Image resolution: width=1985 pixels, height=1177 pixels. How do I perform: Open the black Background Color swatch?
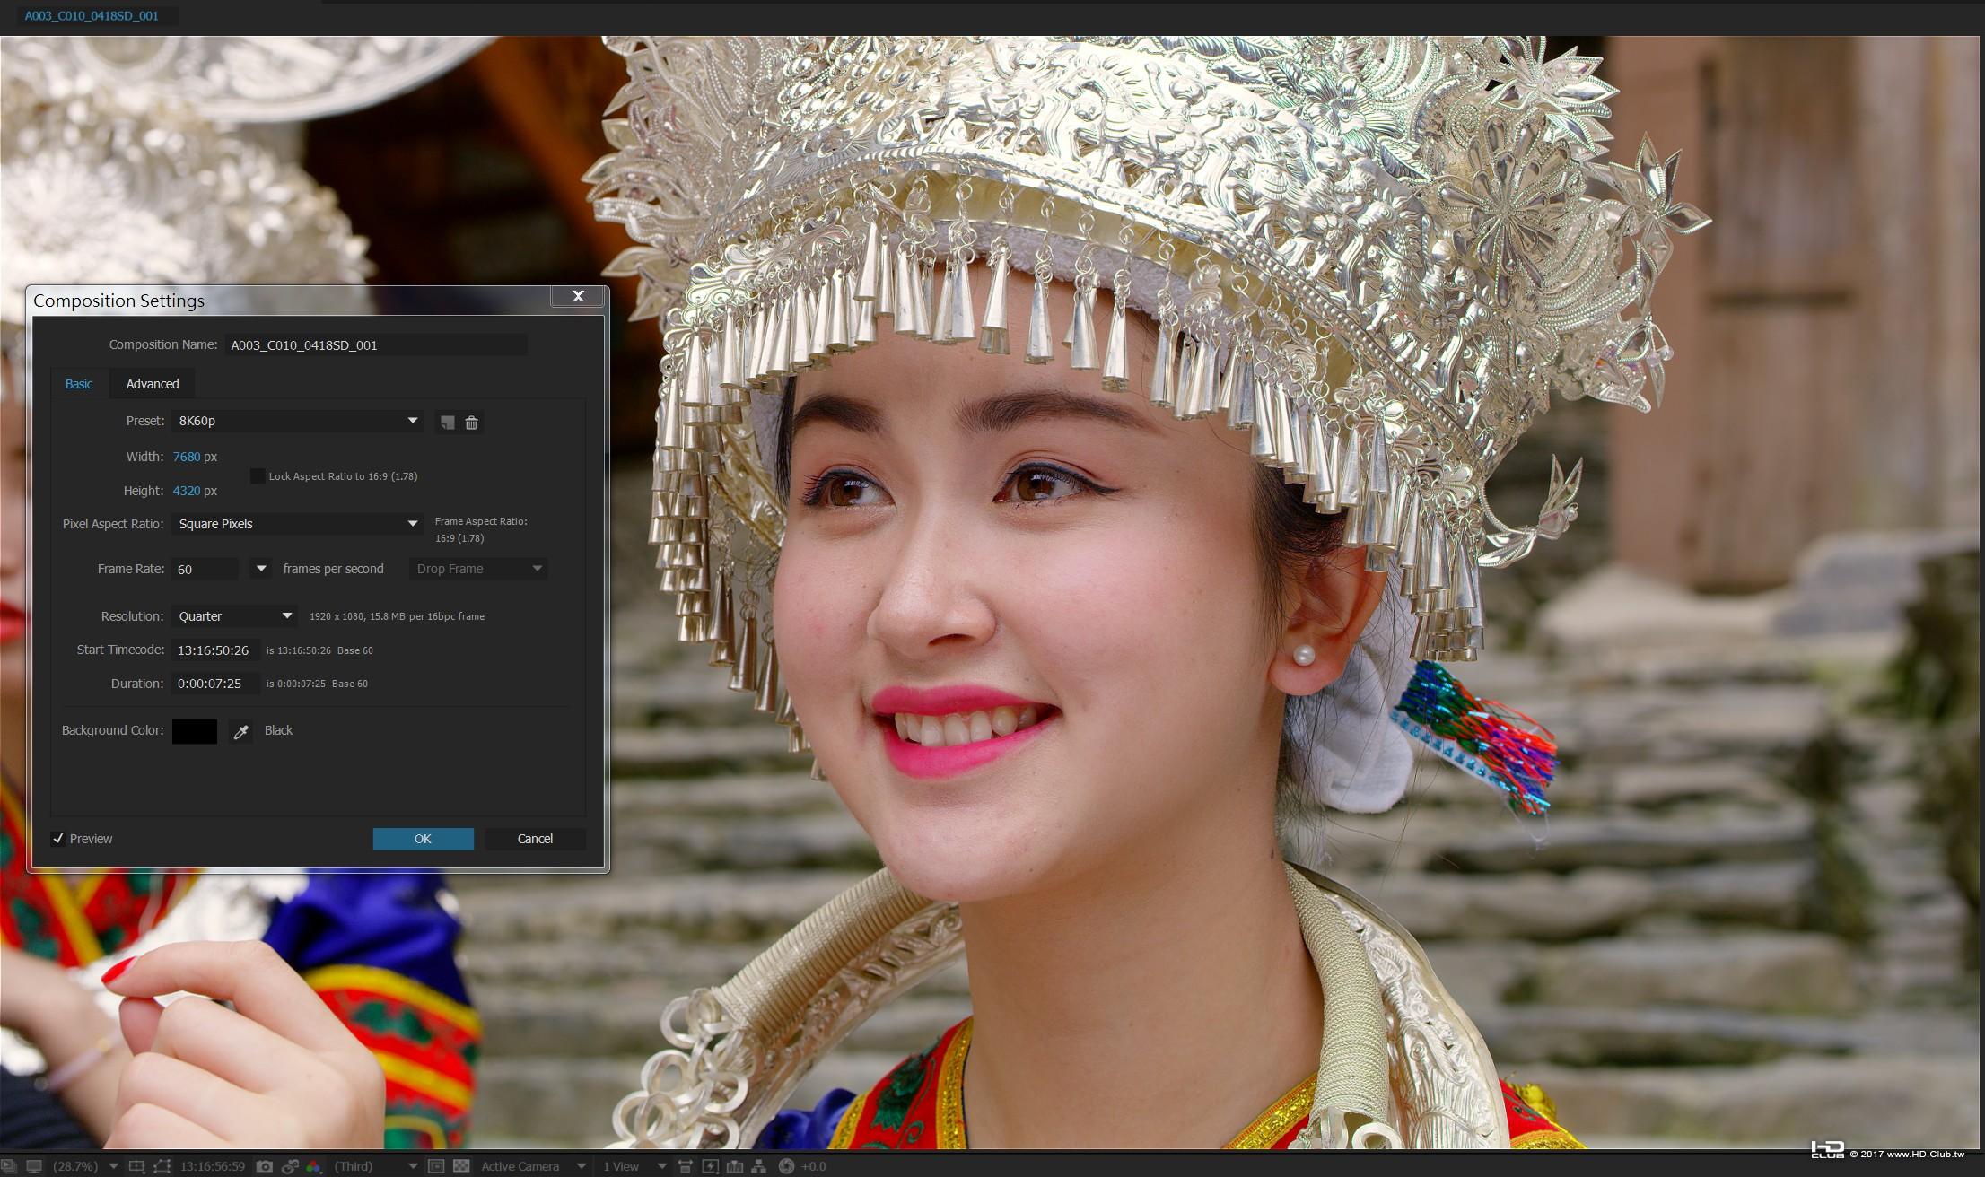point(195,732)
